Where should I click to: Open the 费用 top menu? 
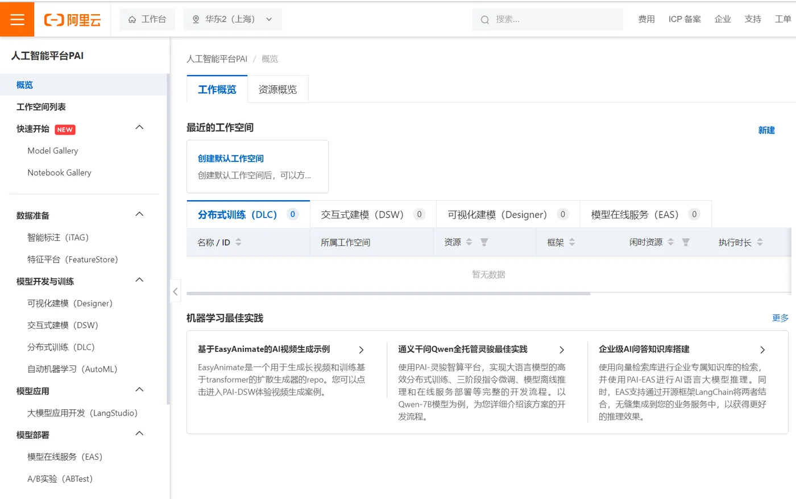[x=646, y=19]
